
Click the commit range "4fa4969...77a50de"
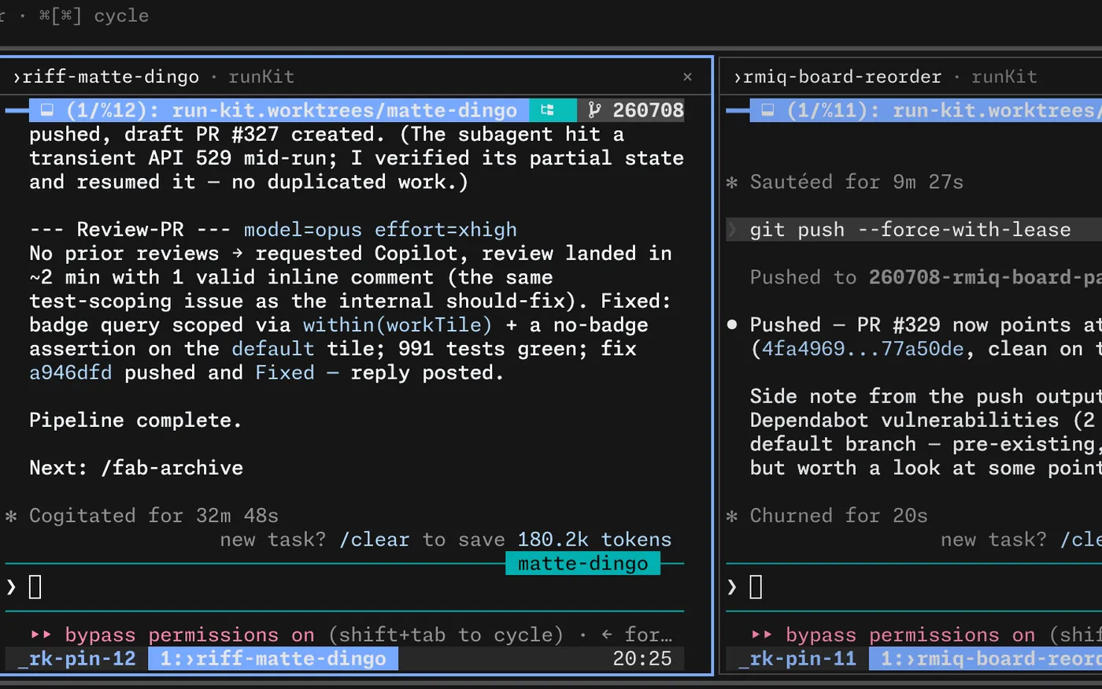click(x=863, y=349)
